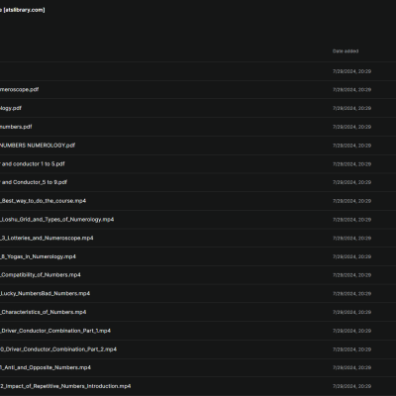Open Yogas_in_Numerology.mp4 video
The width and height of the screenshot is (396, 396).
(x=38, y=256)
